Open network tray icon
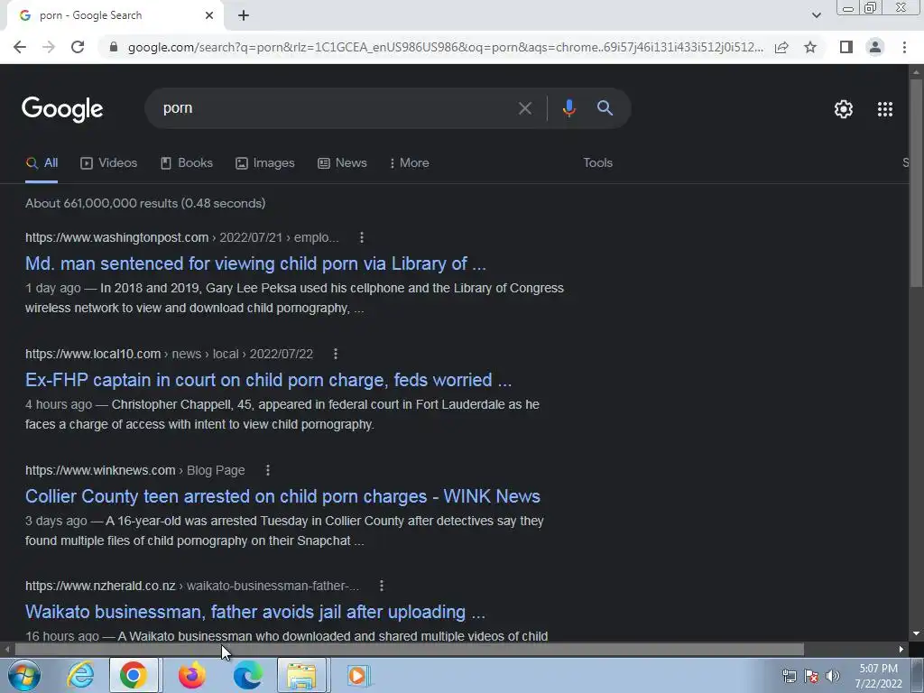Viewport: 924px width, 693px height. click(x=789, y=676)
